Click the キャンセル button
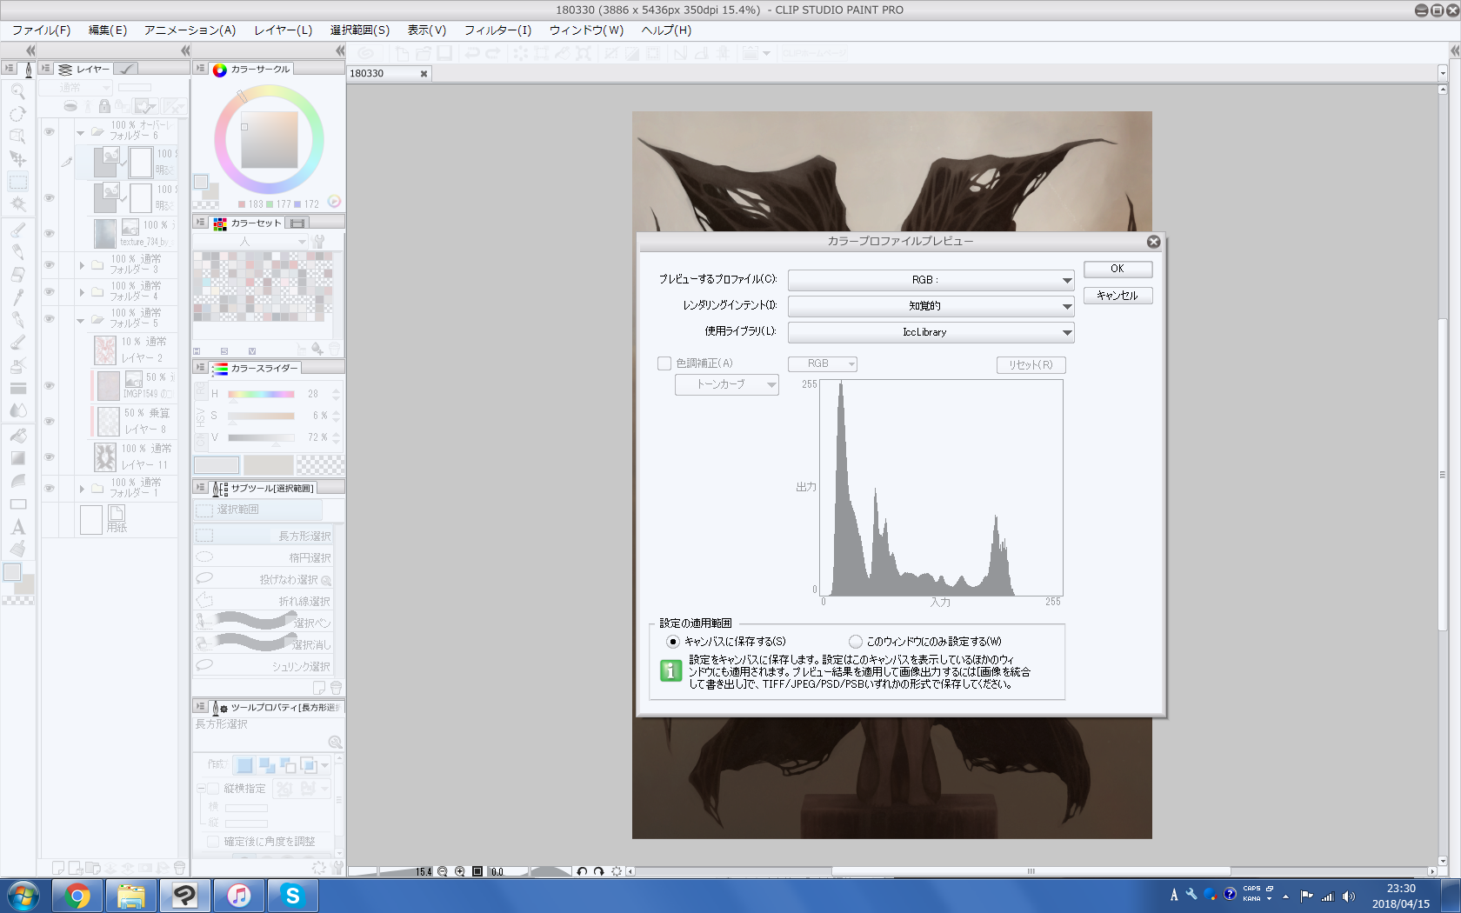Image resolution: width=1461 pixels, height=913 pixels. 1117,296
